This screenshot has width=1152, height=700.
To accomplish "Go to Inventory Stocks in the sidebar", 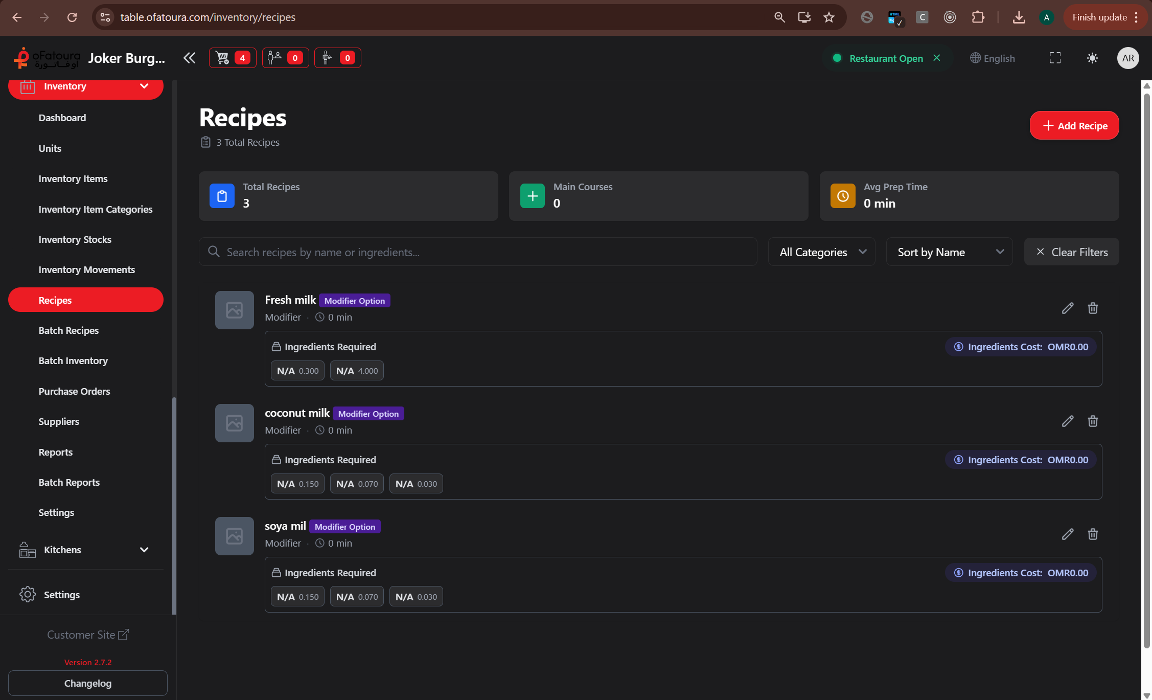I will tap(75, 239).
